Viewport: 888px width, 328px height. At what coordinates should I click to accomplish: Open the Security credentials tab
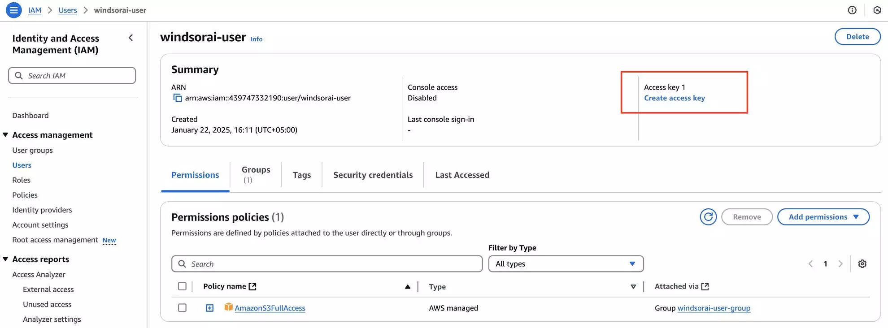tap(373, 175)
